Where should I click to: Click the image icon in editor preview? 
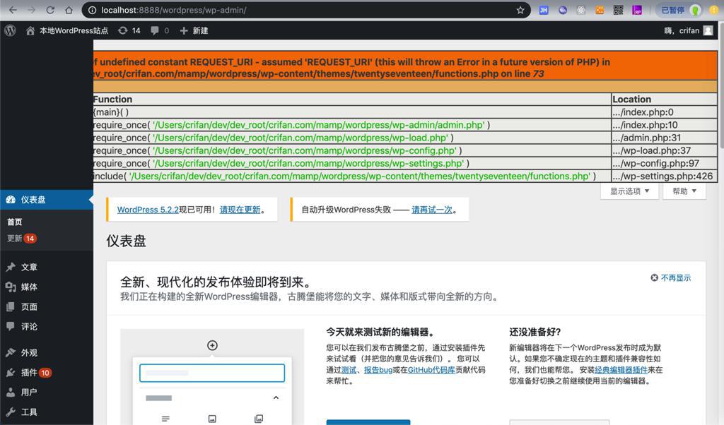tap(212, 419)
